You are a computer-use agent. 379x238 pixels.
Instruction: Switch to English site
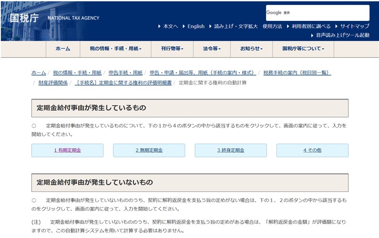[196, 26]
